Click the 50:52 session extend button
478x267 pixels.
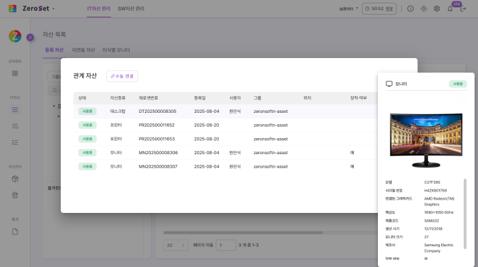point(379,9)
